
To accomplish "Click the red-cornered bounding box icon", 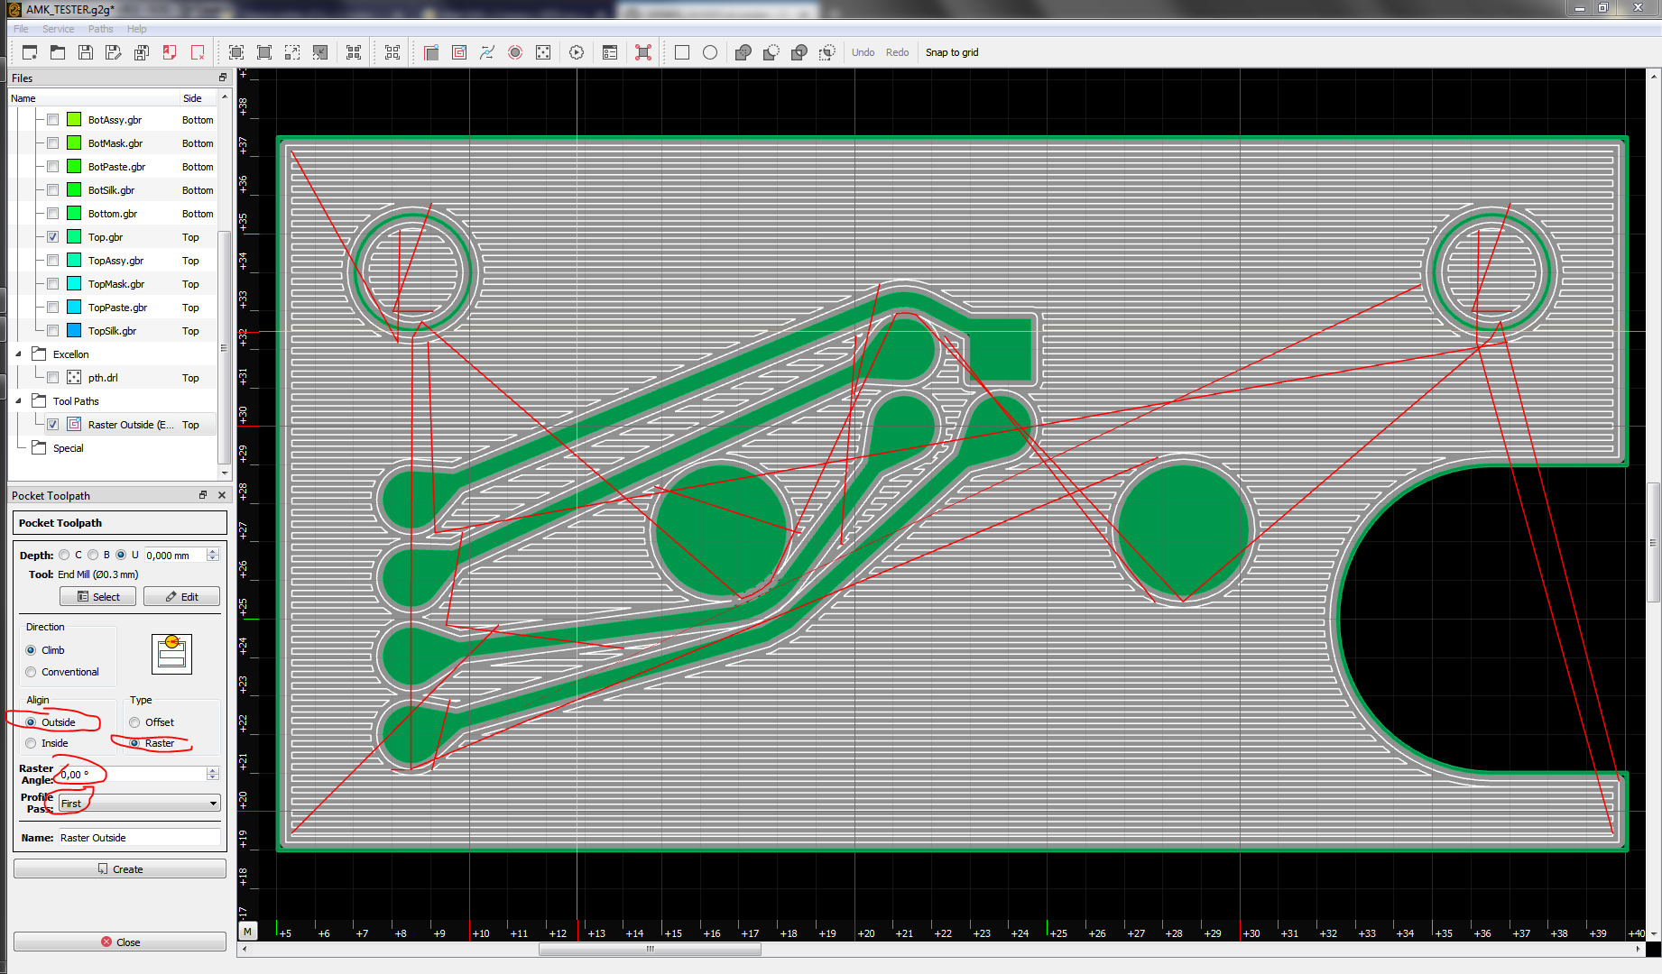I will pyautogui.click(x=643, y=52).
